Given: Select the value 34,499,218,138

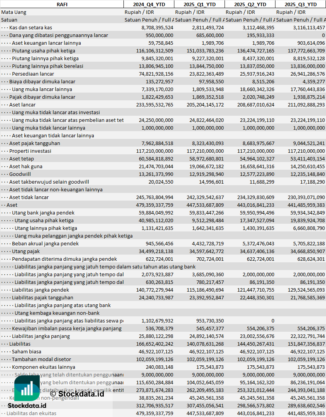Looking at the screenshot, I should click(156, 251).
